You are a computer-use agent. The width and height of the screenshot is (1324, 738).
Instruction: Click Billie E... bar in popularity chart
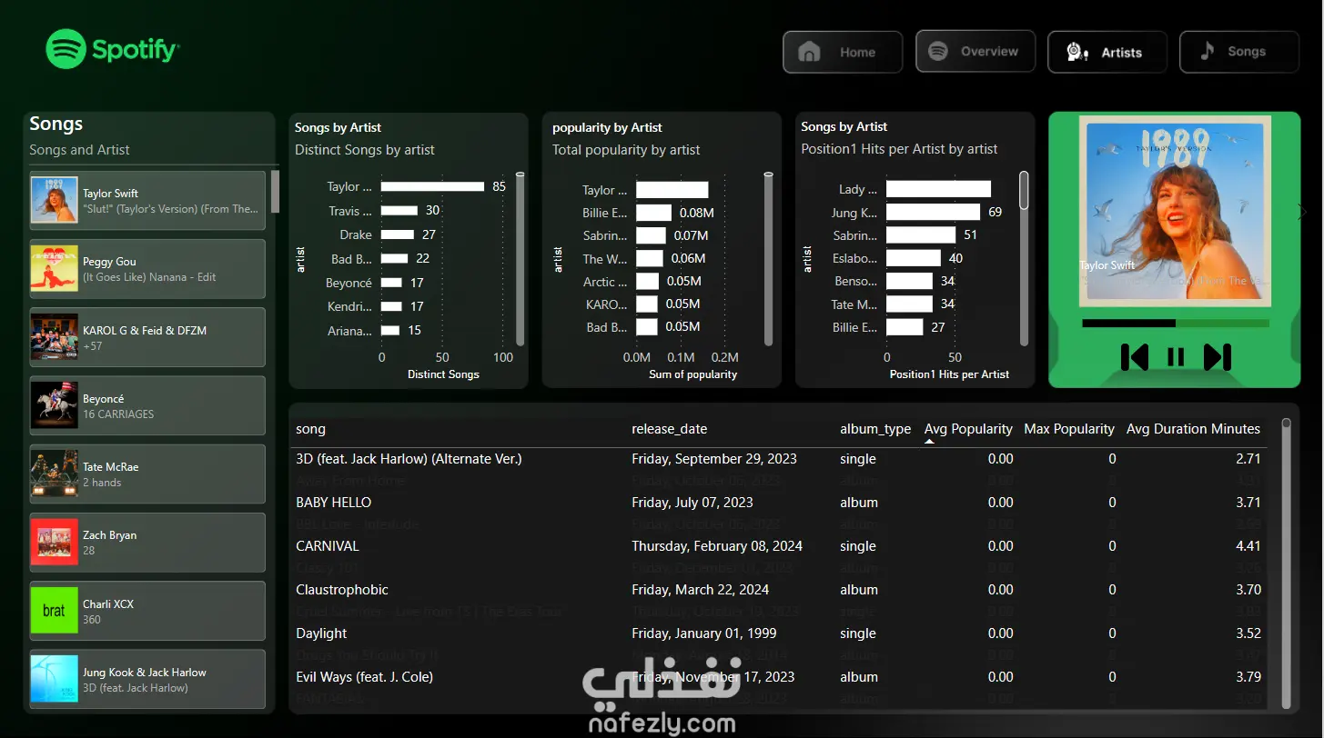coord(653,213)
